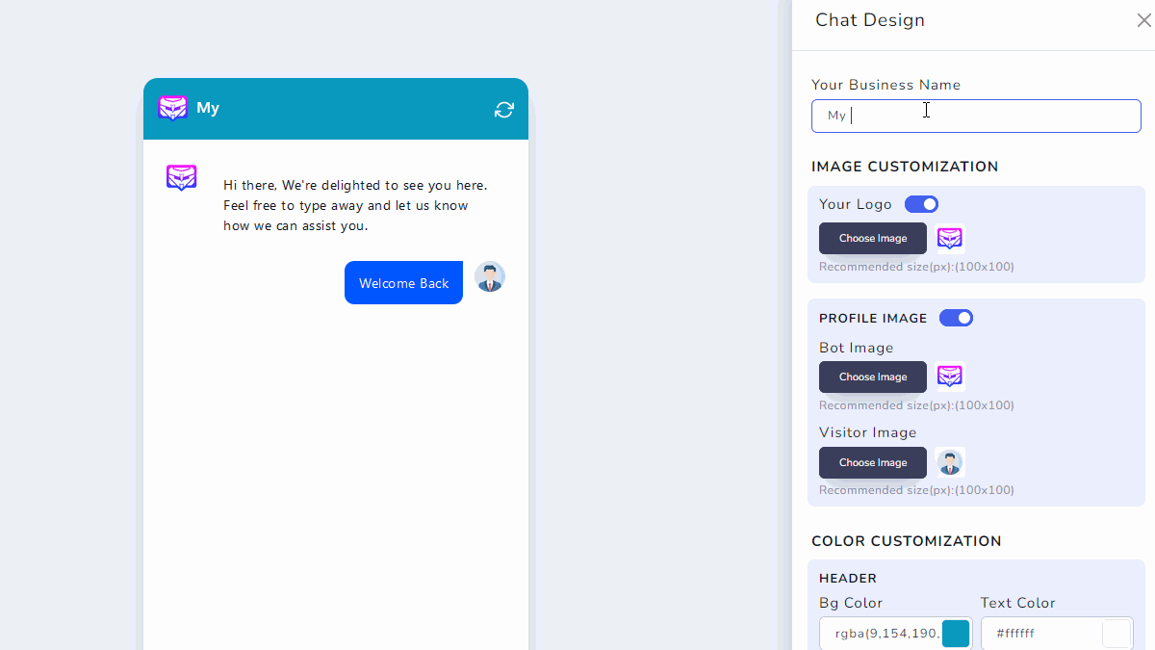Choose image for Your Logo
The height and width of the screenshot is (650, 1155).
tap(872, 238)
